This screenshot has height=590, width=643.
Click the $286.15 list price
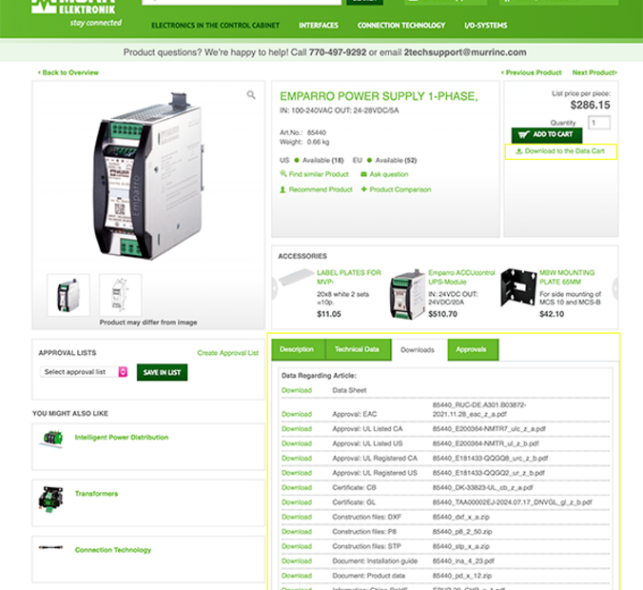[590, 106]
